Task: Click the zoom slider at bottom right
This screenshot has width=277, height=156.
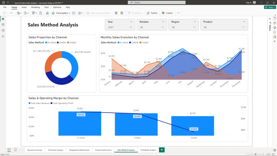Action: (x=256, y=154)
